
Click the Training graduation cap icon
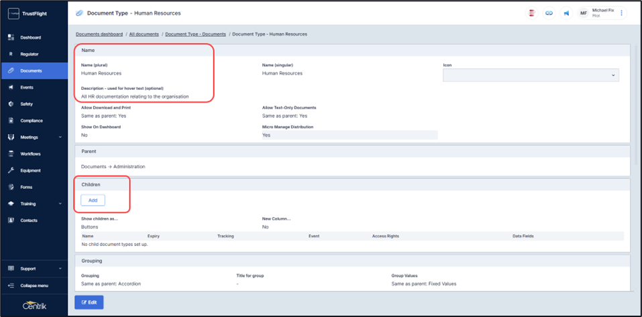coord(11,204)
